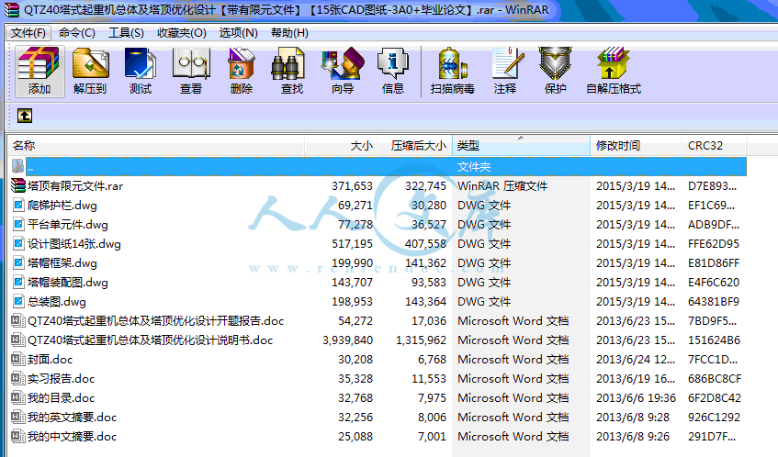The image size is (778, 457).
Task: Click the 封面.doc Word icon
Action: tap(17, 359)
